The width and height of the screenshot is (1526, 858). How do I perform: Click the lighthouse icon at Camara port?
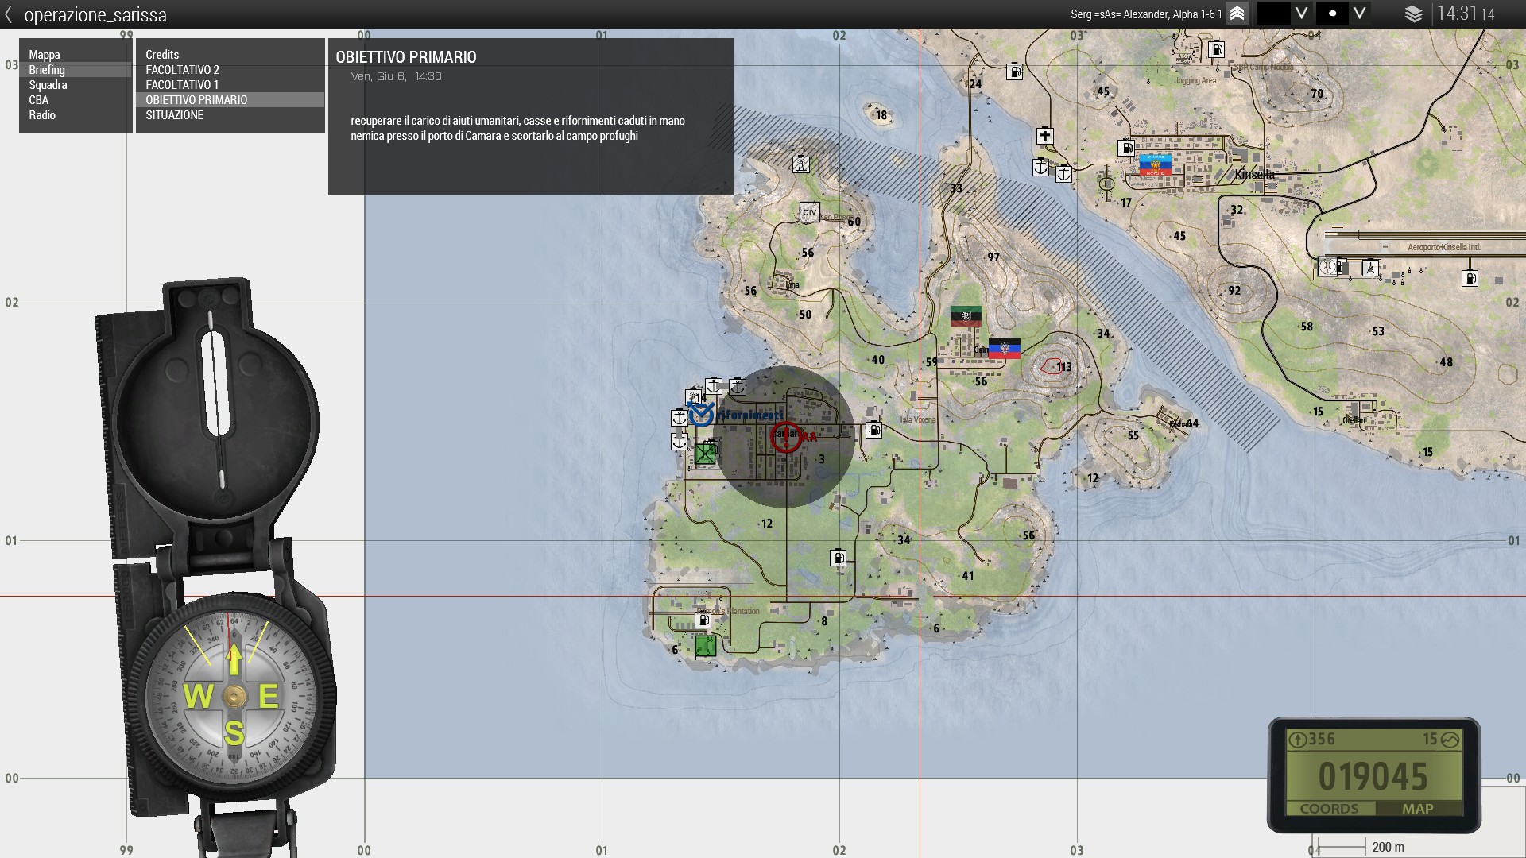tap(694, 396)
